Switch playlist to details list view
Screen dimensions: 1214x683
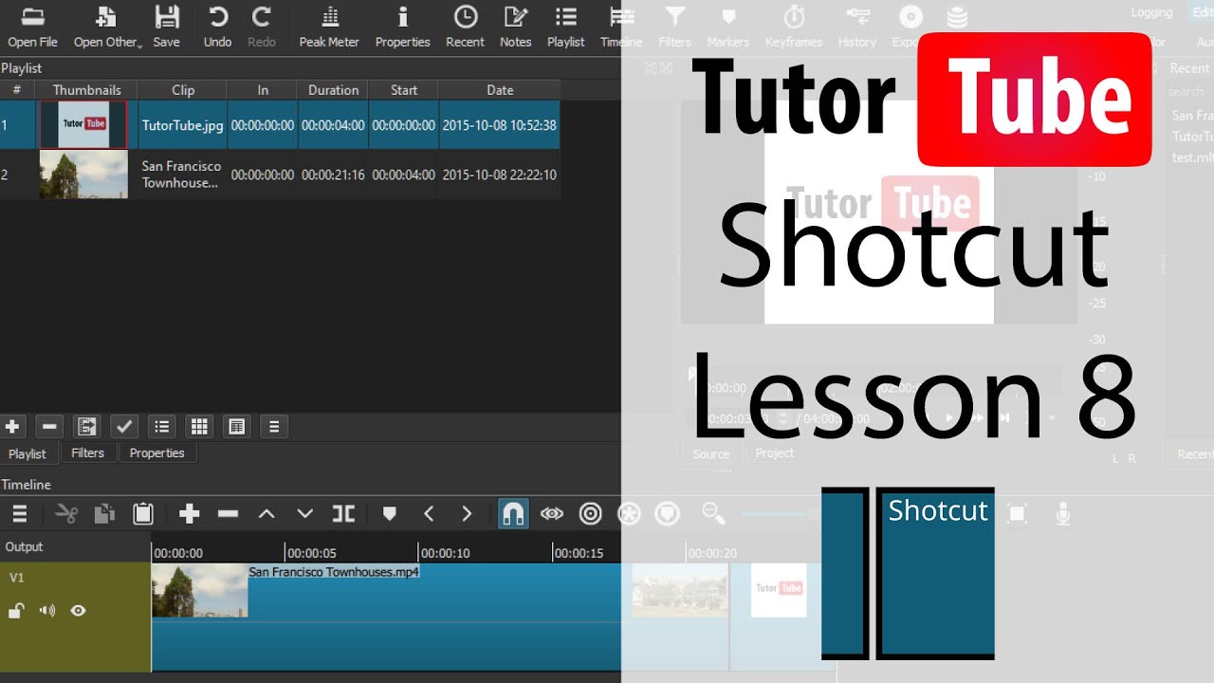(x=162, y=427)
